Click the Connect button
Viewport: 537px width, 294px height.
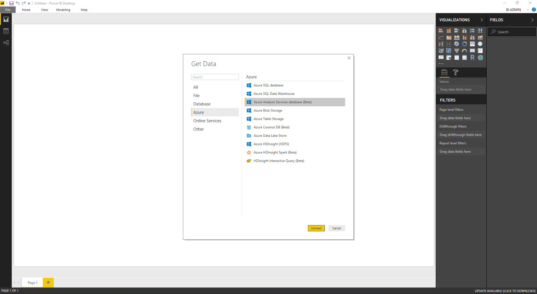pos(316,228)
